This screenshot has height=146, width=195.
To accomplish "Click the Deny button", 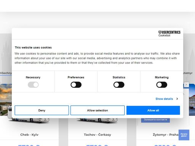I will click(x=42, y=110).
